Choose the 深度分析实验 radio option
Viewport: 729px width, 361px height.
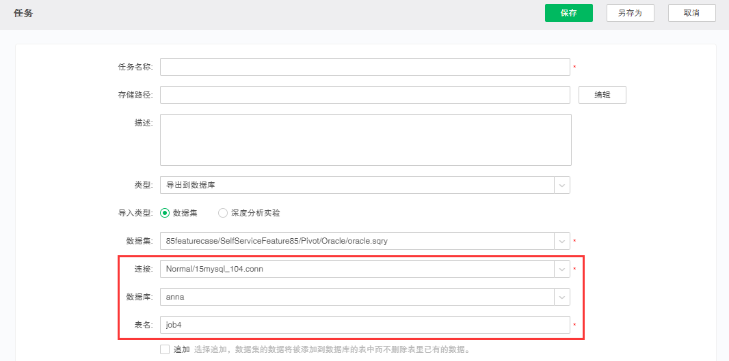223,213
